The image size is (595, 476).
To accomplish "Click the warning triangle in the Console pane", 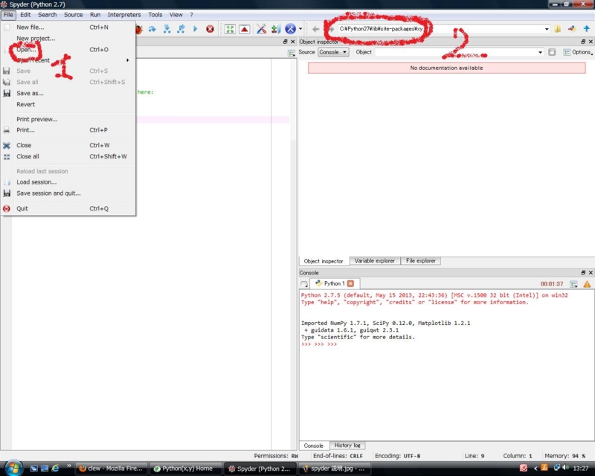I will (x=588, y=283).
